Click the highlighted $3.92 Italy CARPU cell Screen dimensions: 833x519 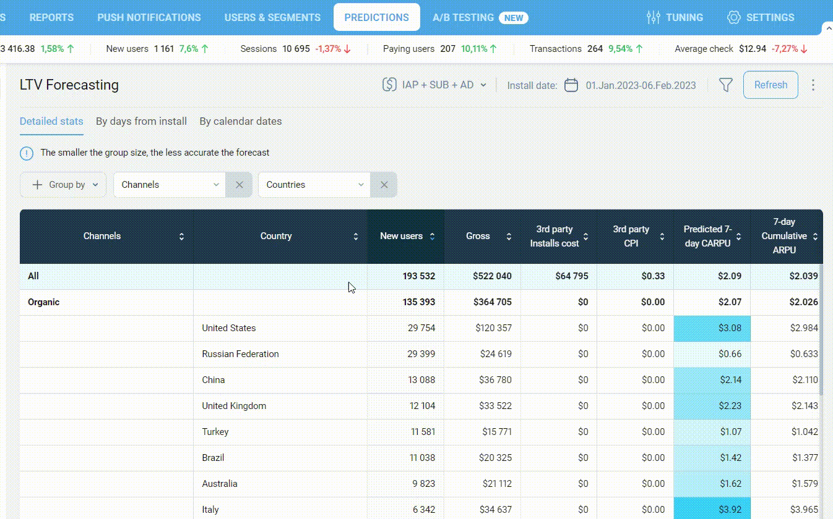(x=712, y=509)
